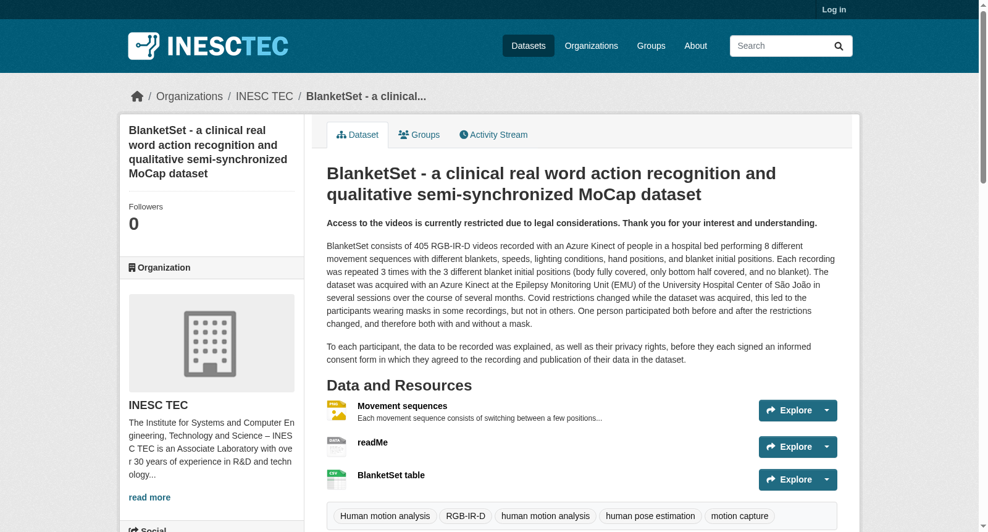Click the INESC TEC organization heading
Viewport: 988px width, 532px height.
pyautogui.click(x=158, y=405)
